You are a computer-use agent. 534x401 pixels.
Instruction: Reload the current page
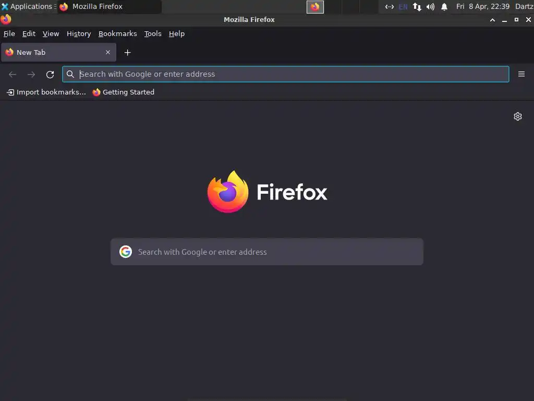50,74
